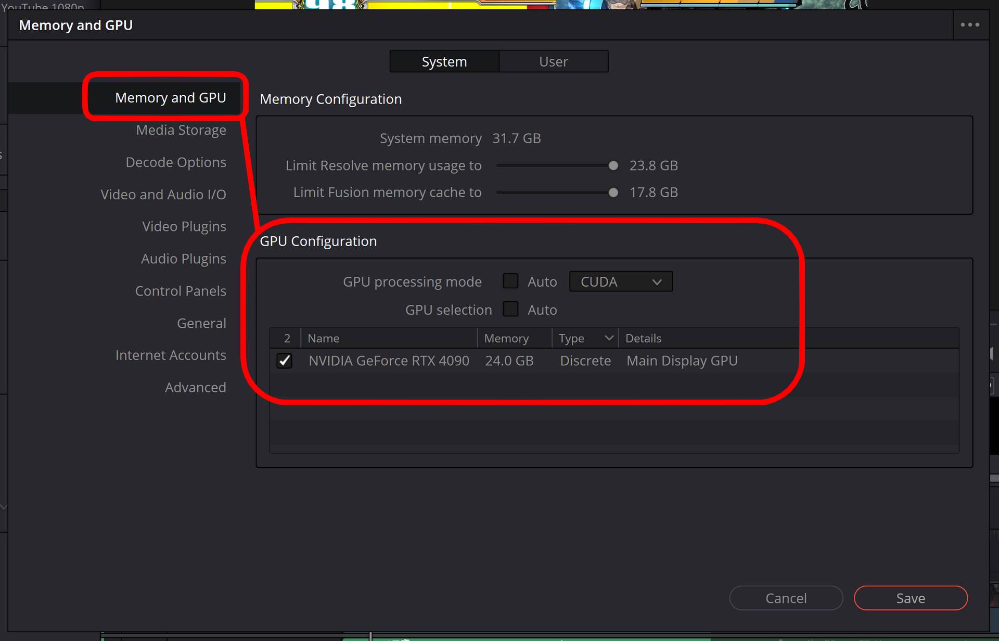Expand the Type column chevron

609,338
